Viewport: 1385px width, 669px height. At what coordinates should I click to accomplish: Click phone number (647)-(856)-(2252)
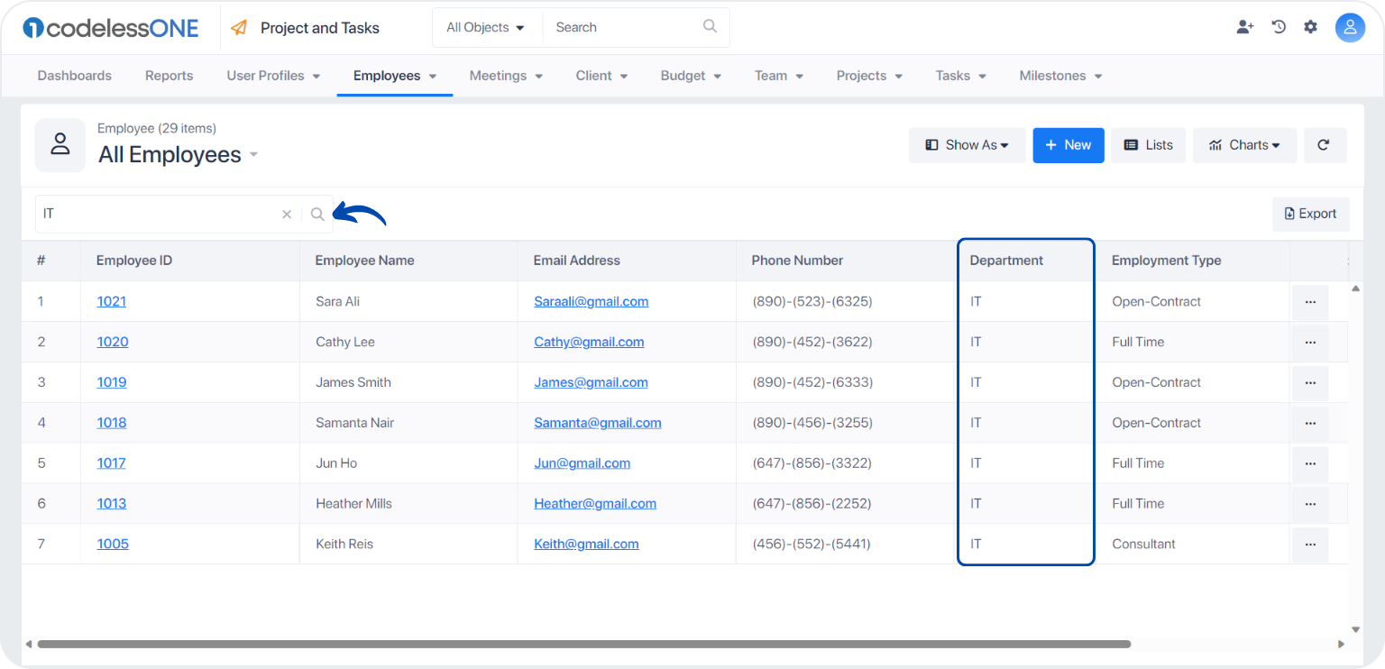(x=812, y=504)
